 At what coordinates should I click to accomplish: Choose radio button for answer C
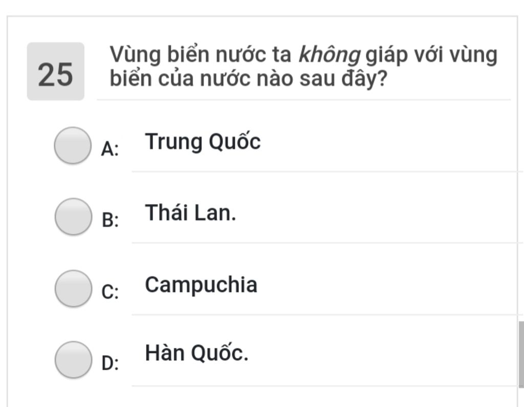[73, 288]
